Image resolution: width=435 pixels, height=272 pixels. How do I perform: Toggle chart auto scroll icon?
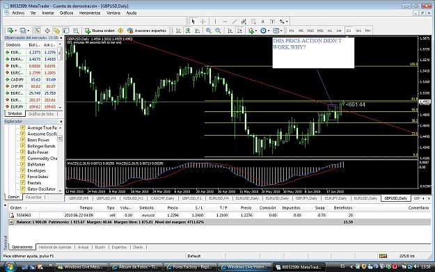[230, 31]
